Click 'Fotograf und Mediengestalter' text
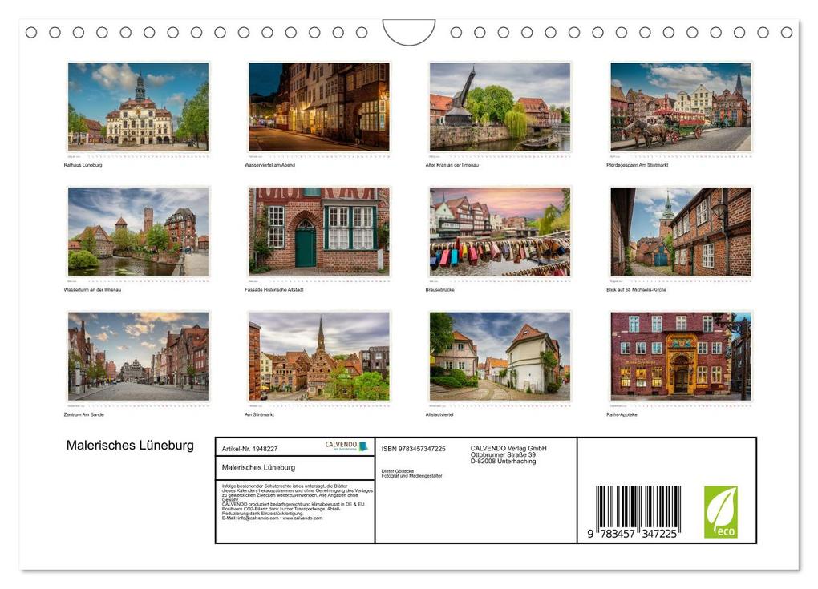 (x=411, y=476)
